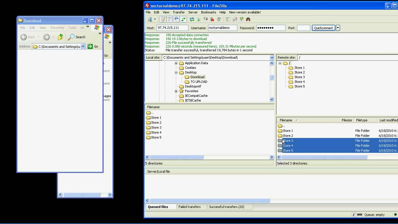This screenshot has height=224, width=398.
Task: Click the Username input field
Action: [x=222, y=28]
